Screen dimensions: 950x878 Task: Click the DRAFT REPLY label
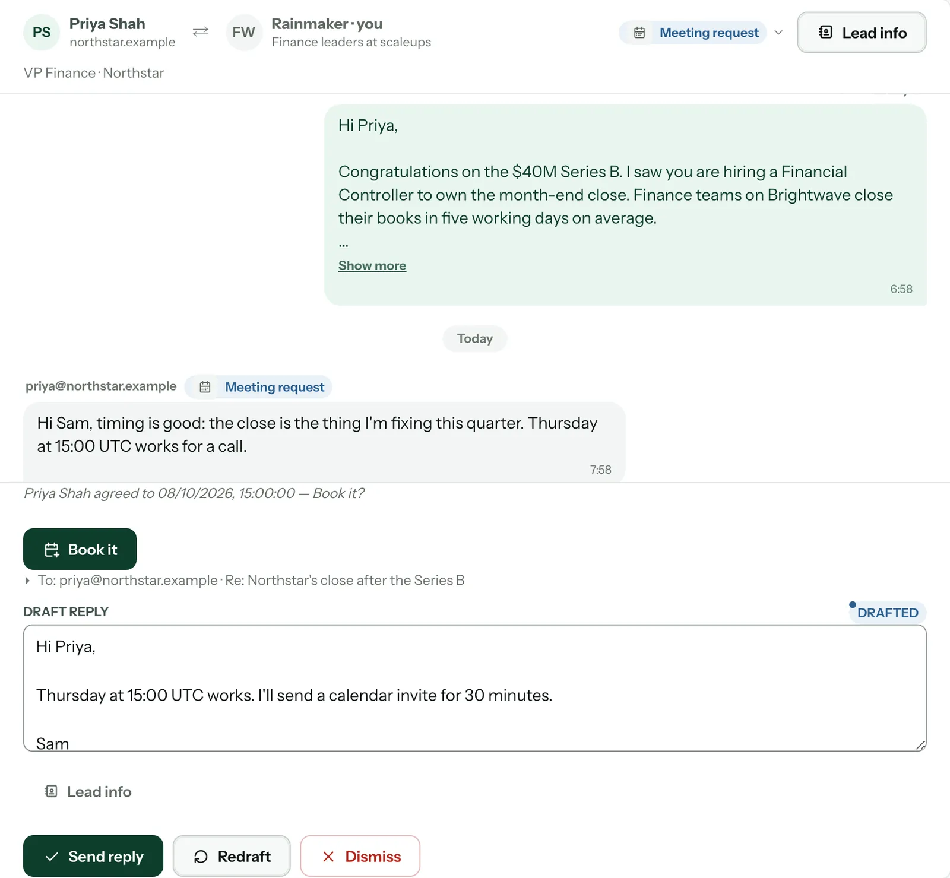(66, 612)
